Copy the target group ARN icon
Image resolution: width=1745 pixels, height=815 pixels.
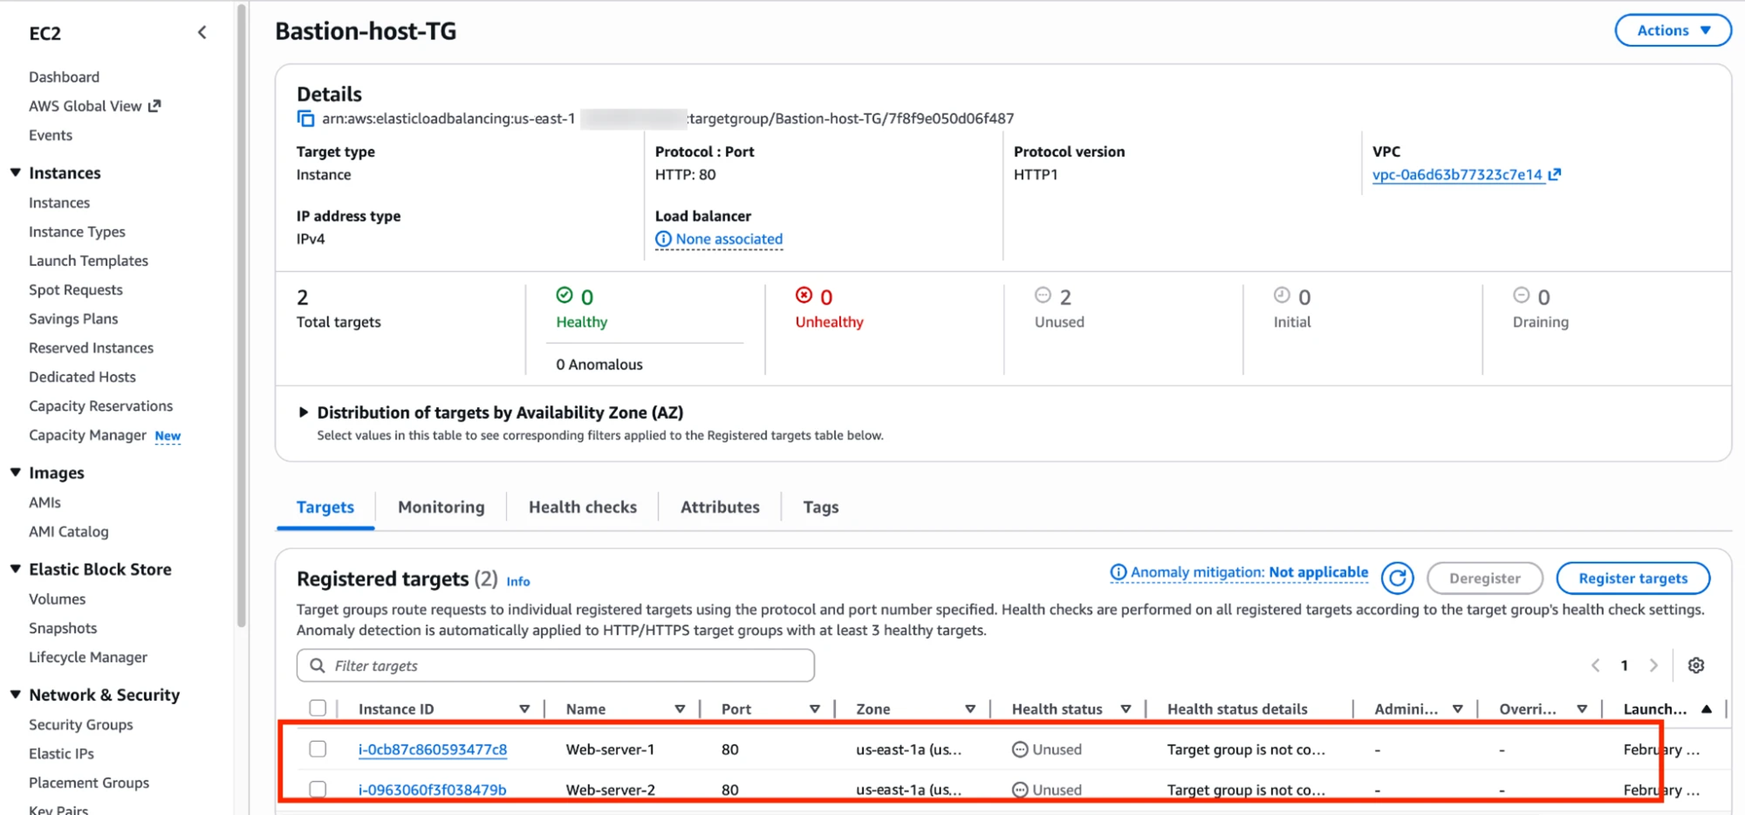305,119
